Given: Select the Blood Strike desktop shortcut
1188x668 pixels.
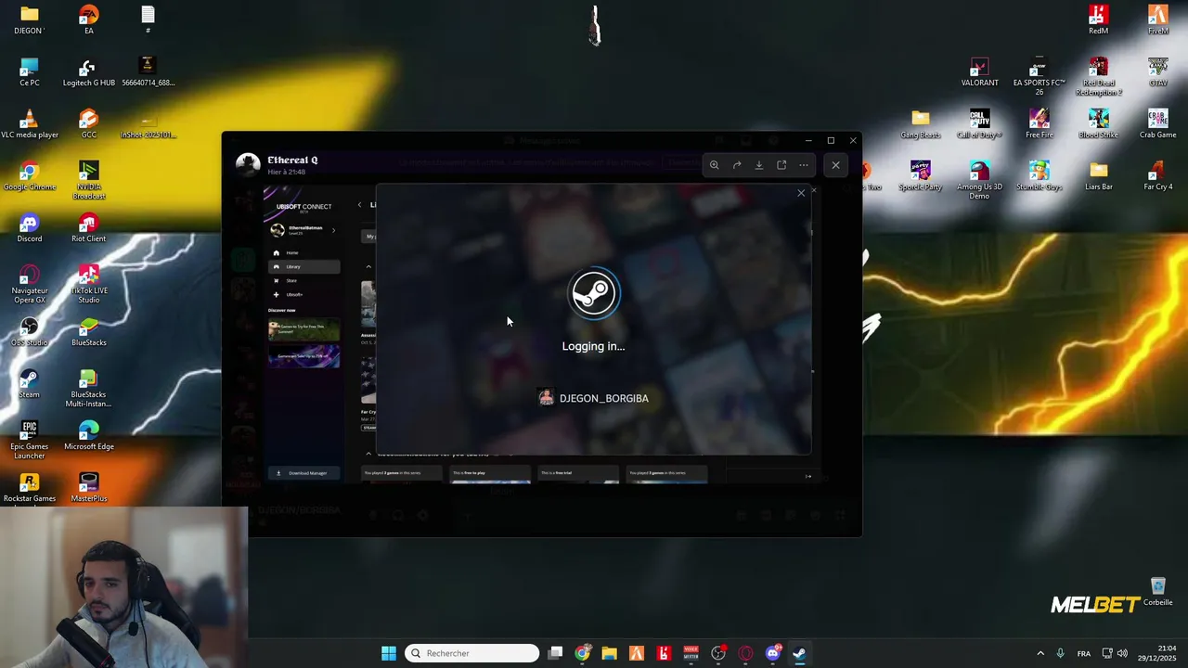Looking at the screenshot, I should (x=1099, y=124).
